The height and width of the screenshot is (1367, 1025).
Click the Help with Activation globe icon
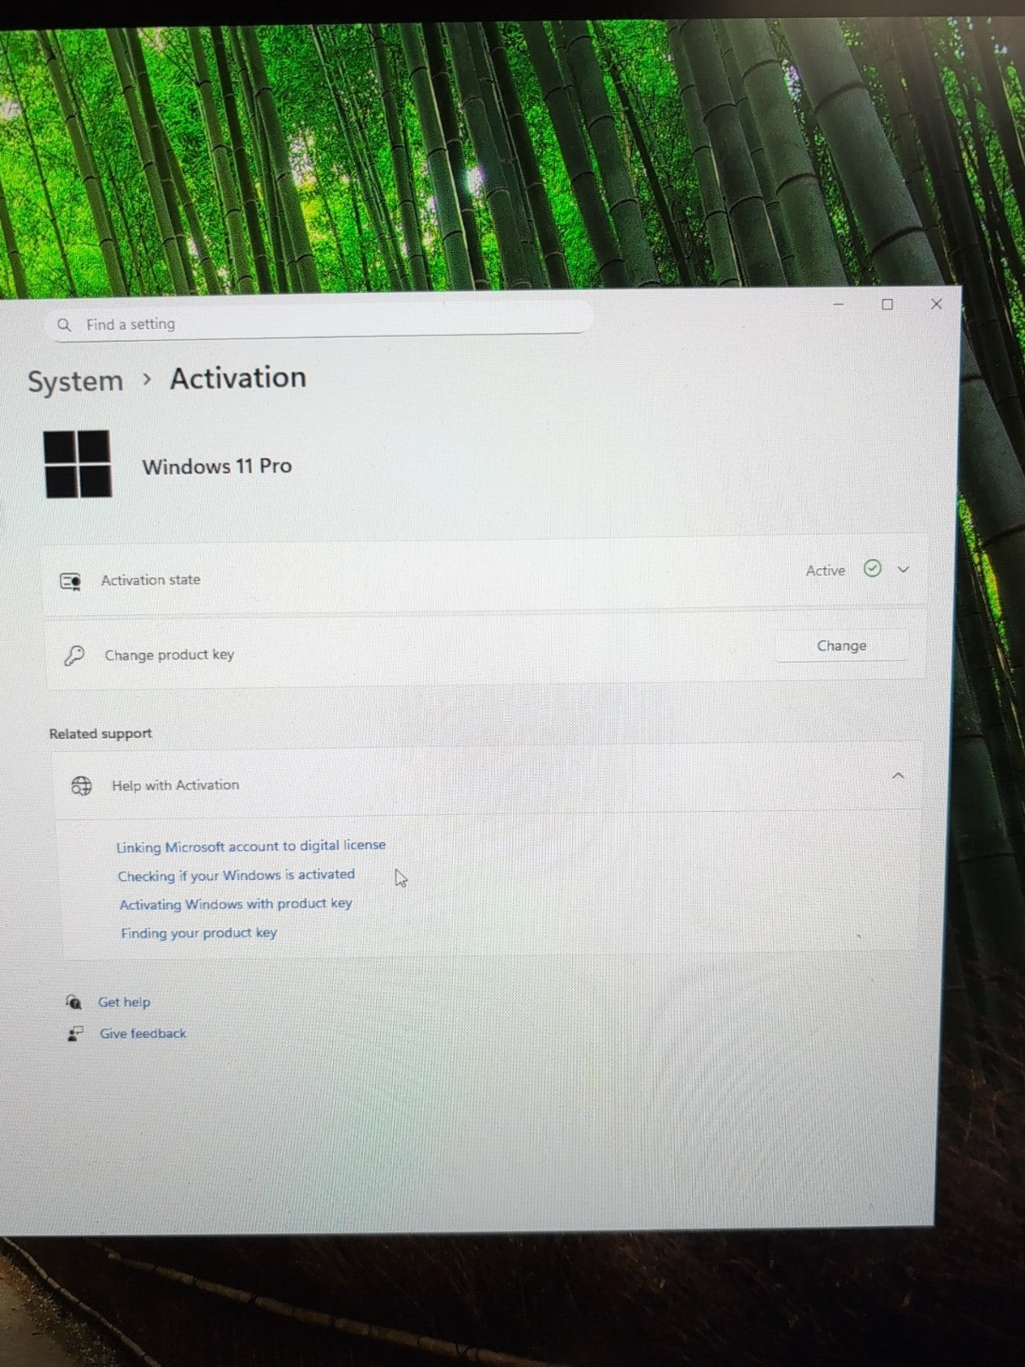click(81, 786)
